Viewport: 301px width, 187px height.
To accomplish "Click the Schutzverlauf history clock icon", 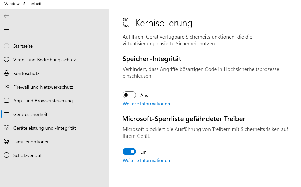I will click(6, 155).
